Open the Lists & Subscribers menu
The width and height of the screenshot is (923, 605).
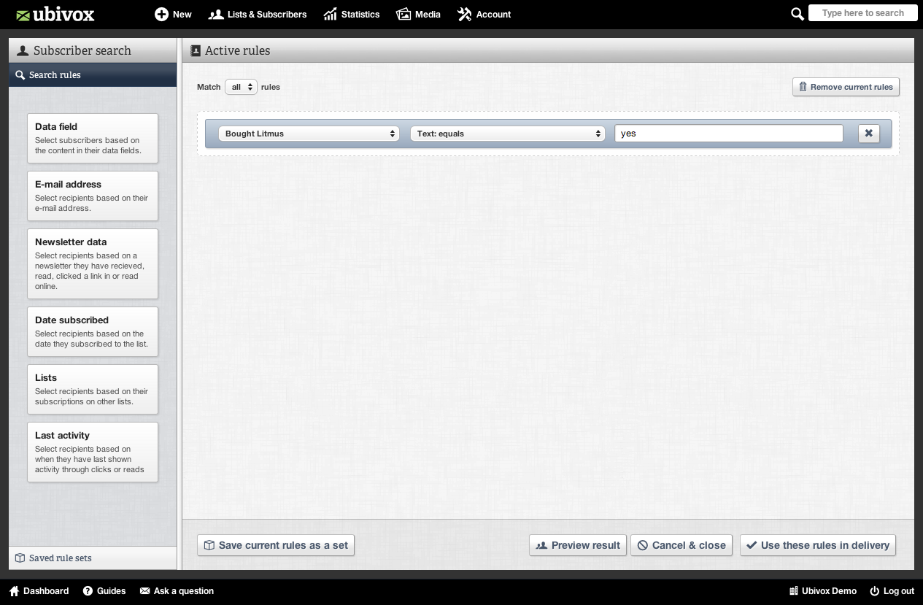click(x=258, y=14)
